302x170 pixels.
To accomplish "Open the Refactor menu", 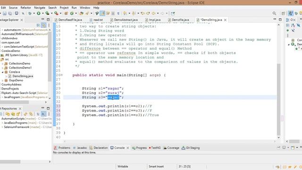I will click(x=25, y=8).
